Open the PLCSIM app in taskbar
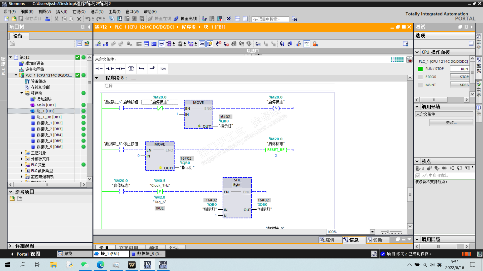 (x=163, y=265)
